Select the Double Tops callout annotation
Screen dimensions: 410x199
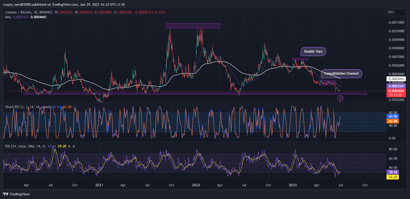(313, 51)
